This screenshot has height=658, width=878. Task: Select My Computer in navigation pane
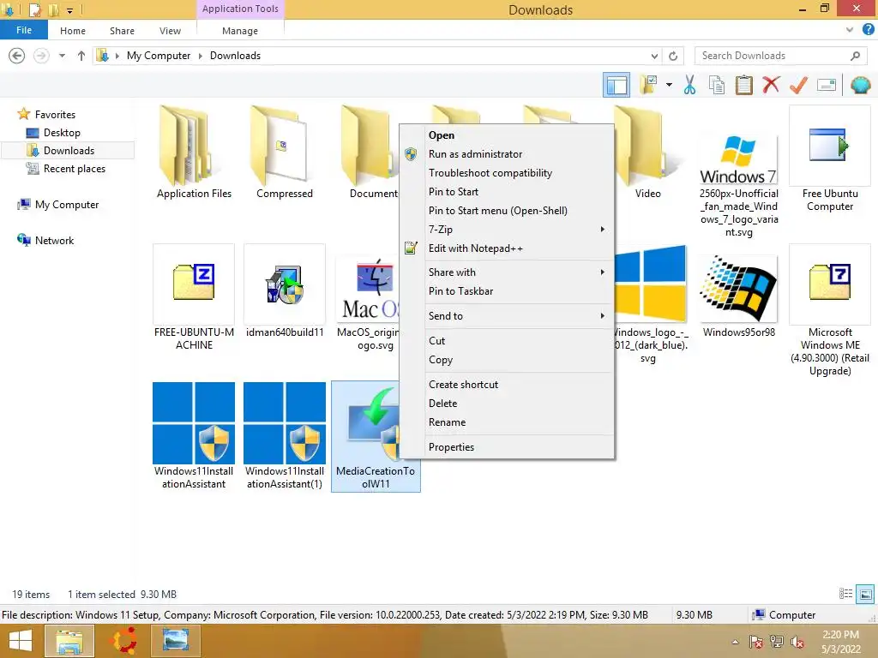67,204
